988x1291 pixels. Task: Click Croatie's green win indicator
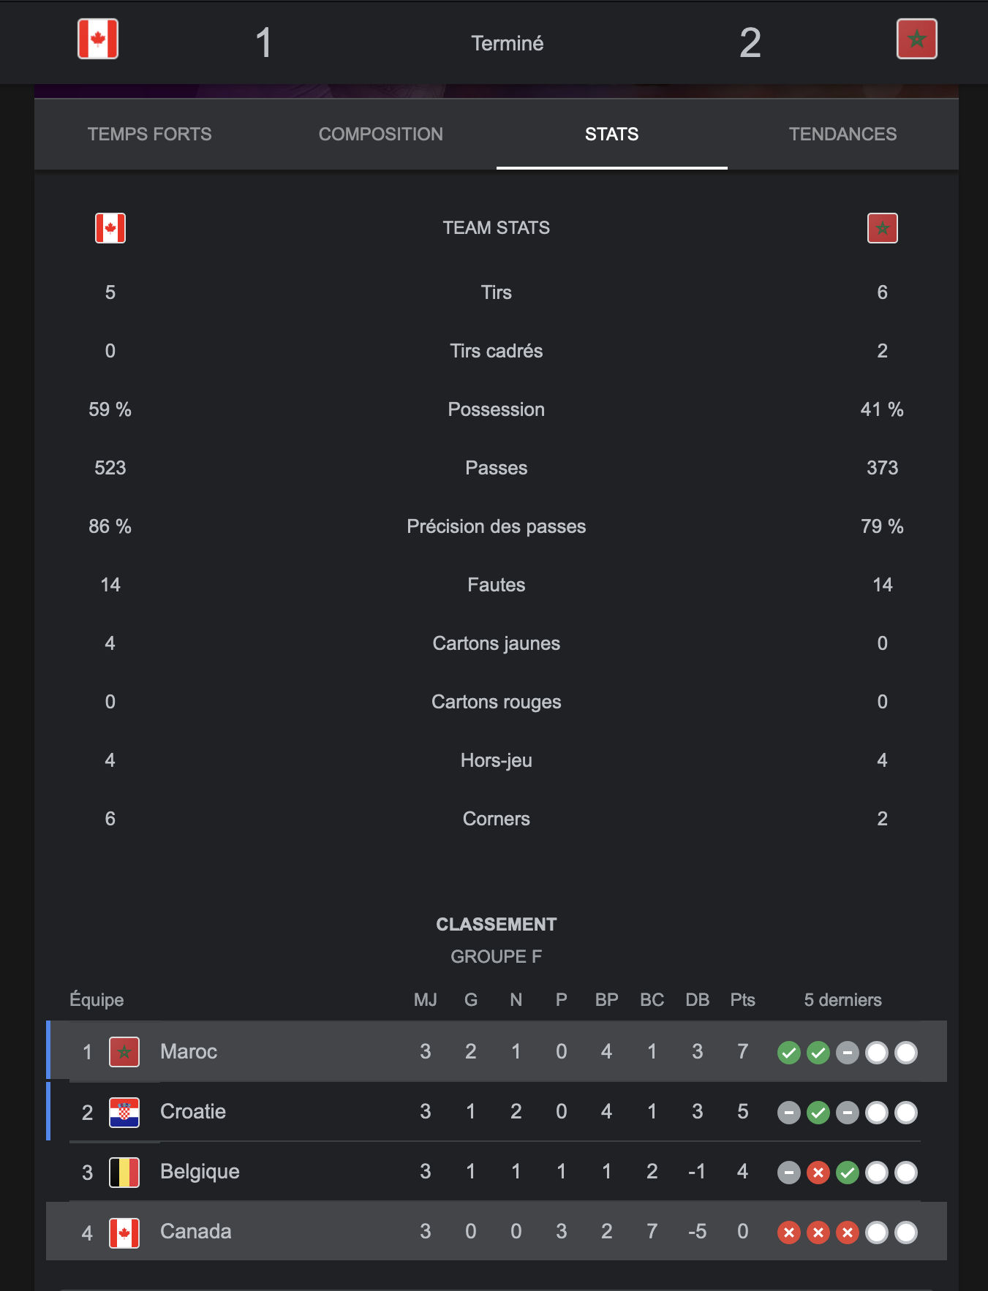pyautogui.click(x=818, y=1113)
